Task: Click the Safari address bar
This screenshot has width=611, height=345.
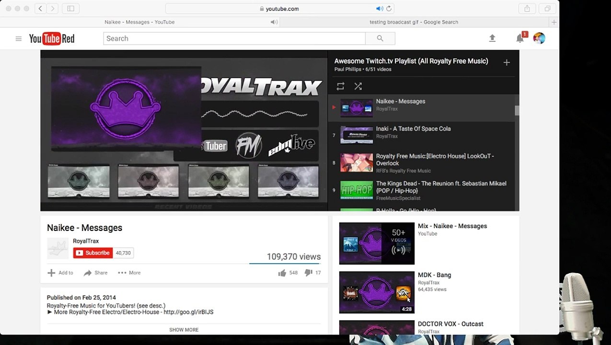Action: click(279, 9)
